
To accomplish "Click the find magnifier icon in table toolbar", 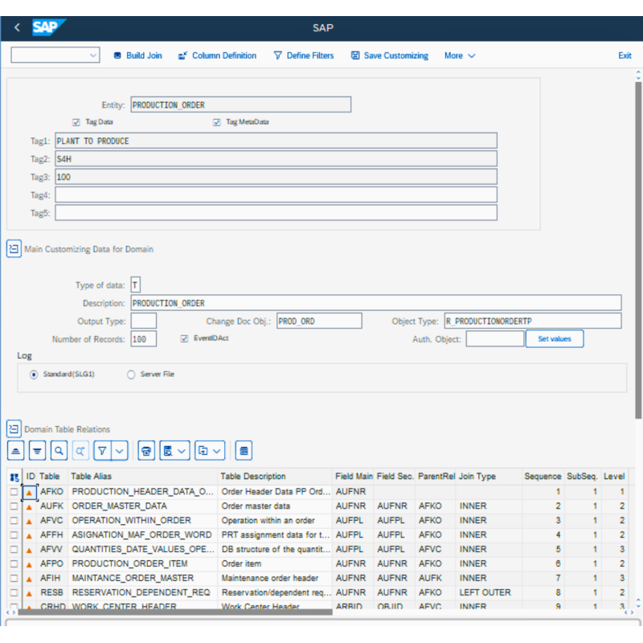I will [59, 450].
